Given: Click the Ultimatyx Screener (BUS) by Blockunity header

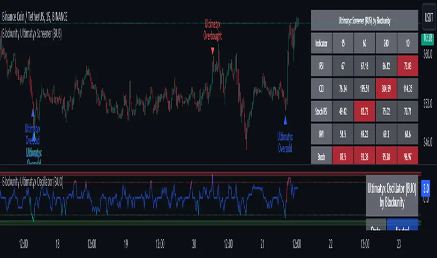Looking at the screenshot, I should click(364, 20).
